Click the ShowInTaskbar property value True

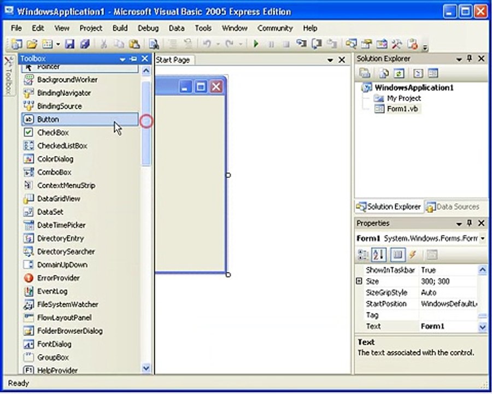coord(448,270)
